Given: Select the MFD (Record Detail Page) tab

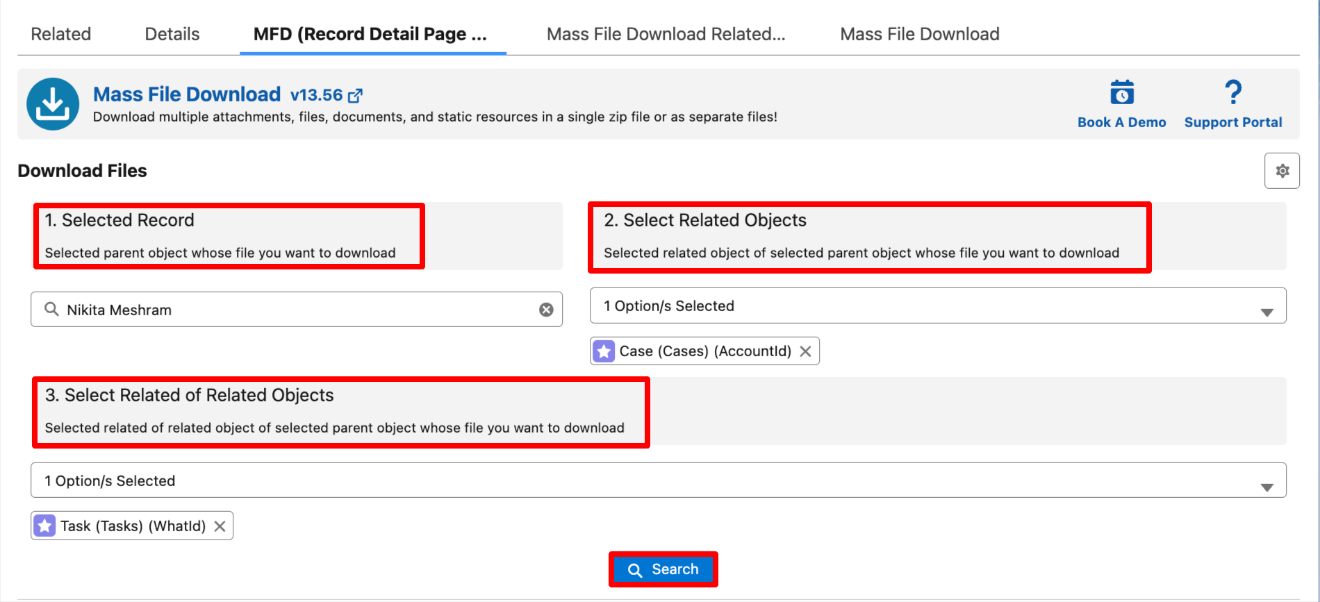Looking at the screenshot, I should coord(370,34).
